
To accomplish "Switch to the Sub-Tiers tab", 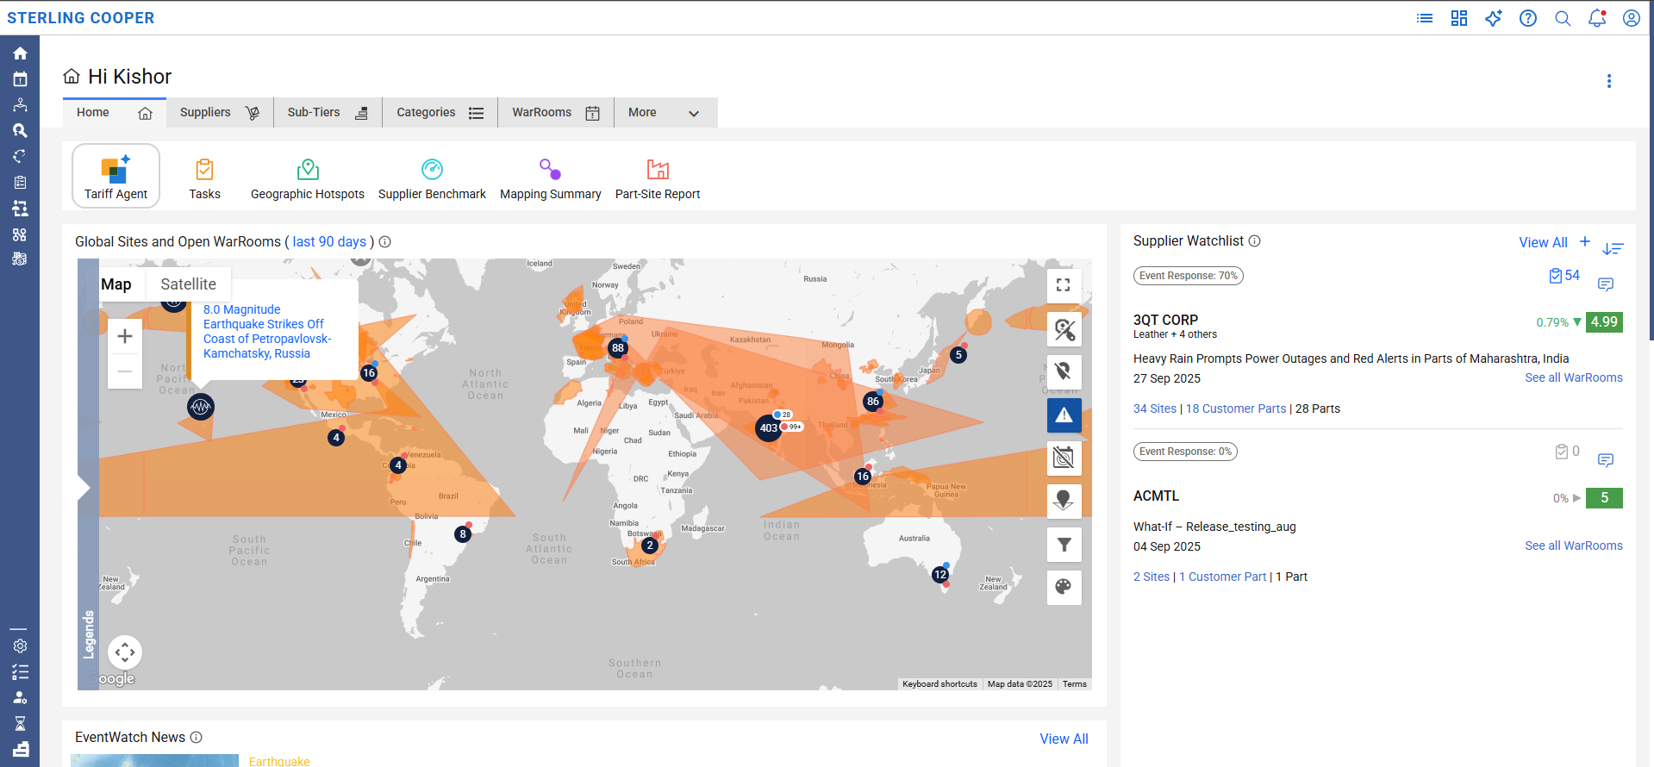I will [x=328, y=113].
